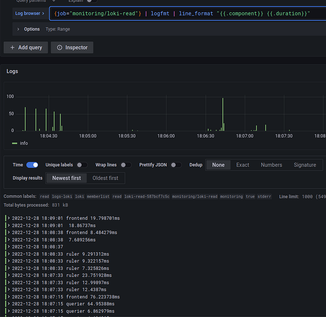Turn on Wrap lines switch
The height and width of the screenshot is (317, 326).
pos(126,165)
